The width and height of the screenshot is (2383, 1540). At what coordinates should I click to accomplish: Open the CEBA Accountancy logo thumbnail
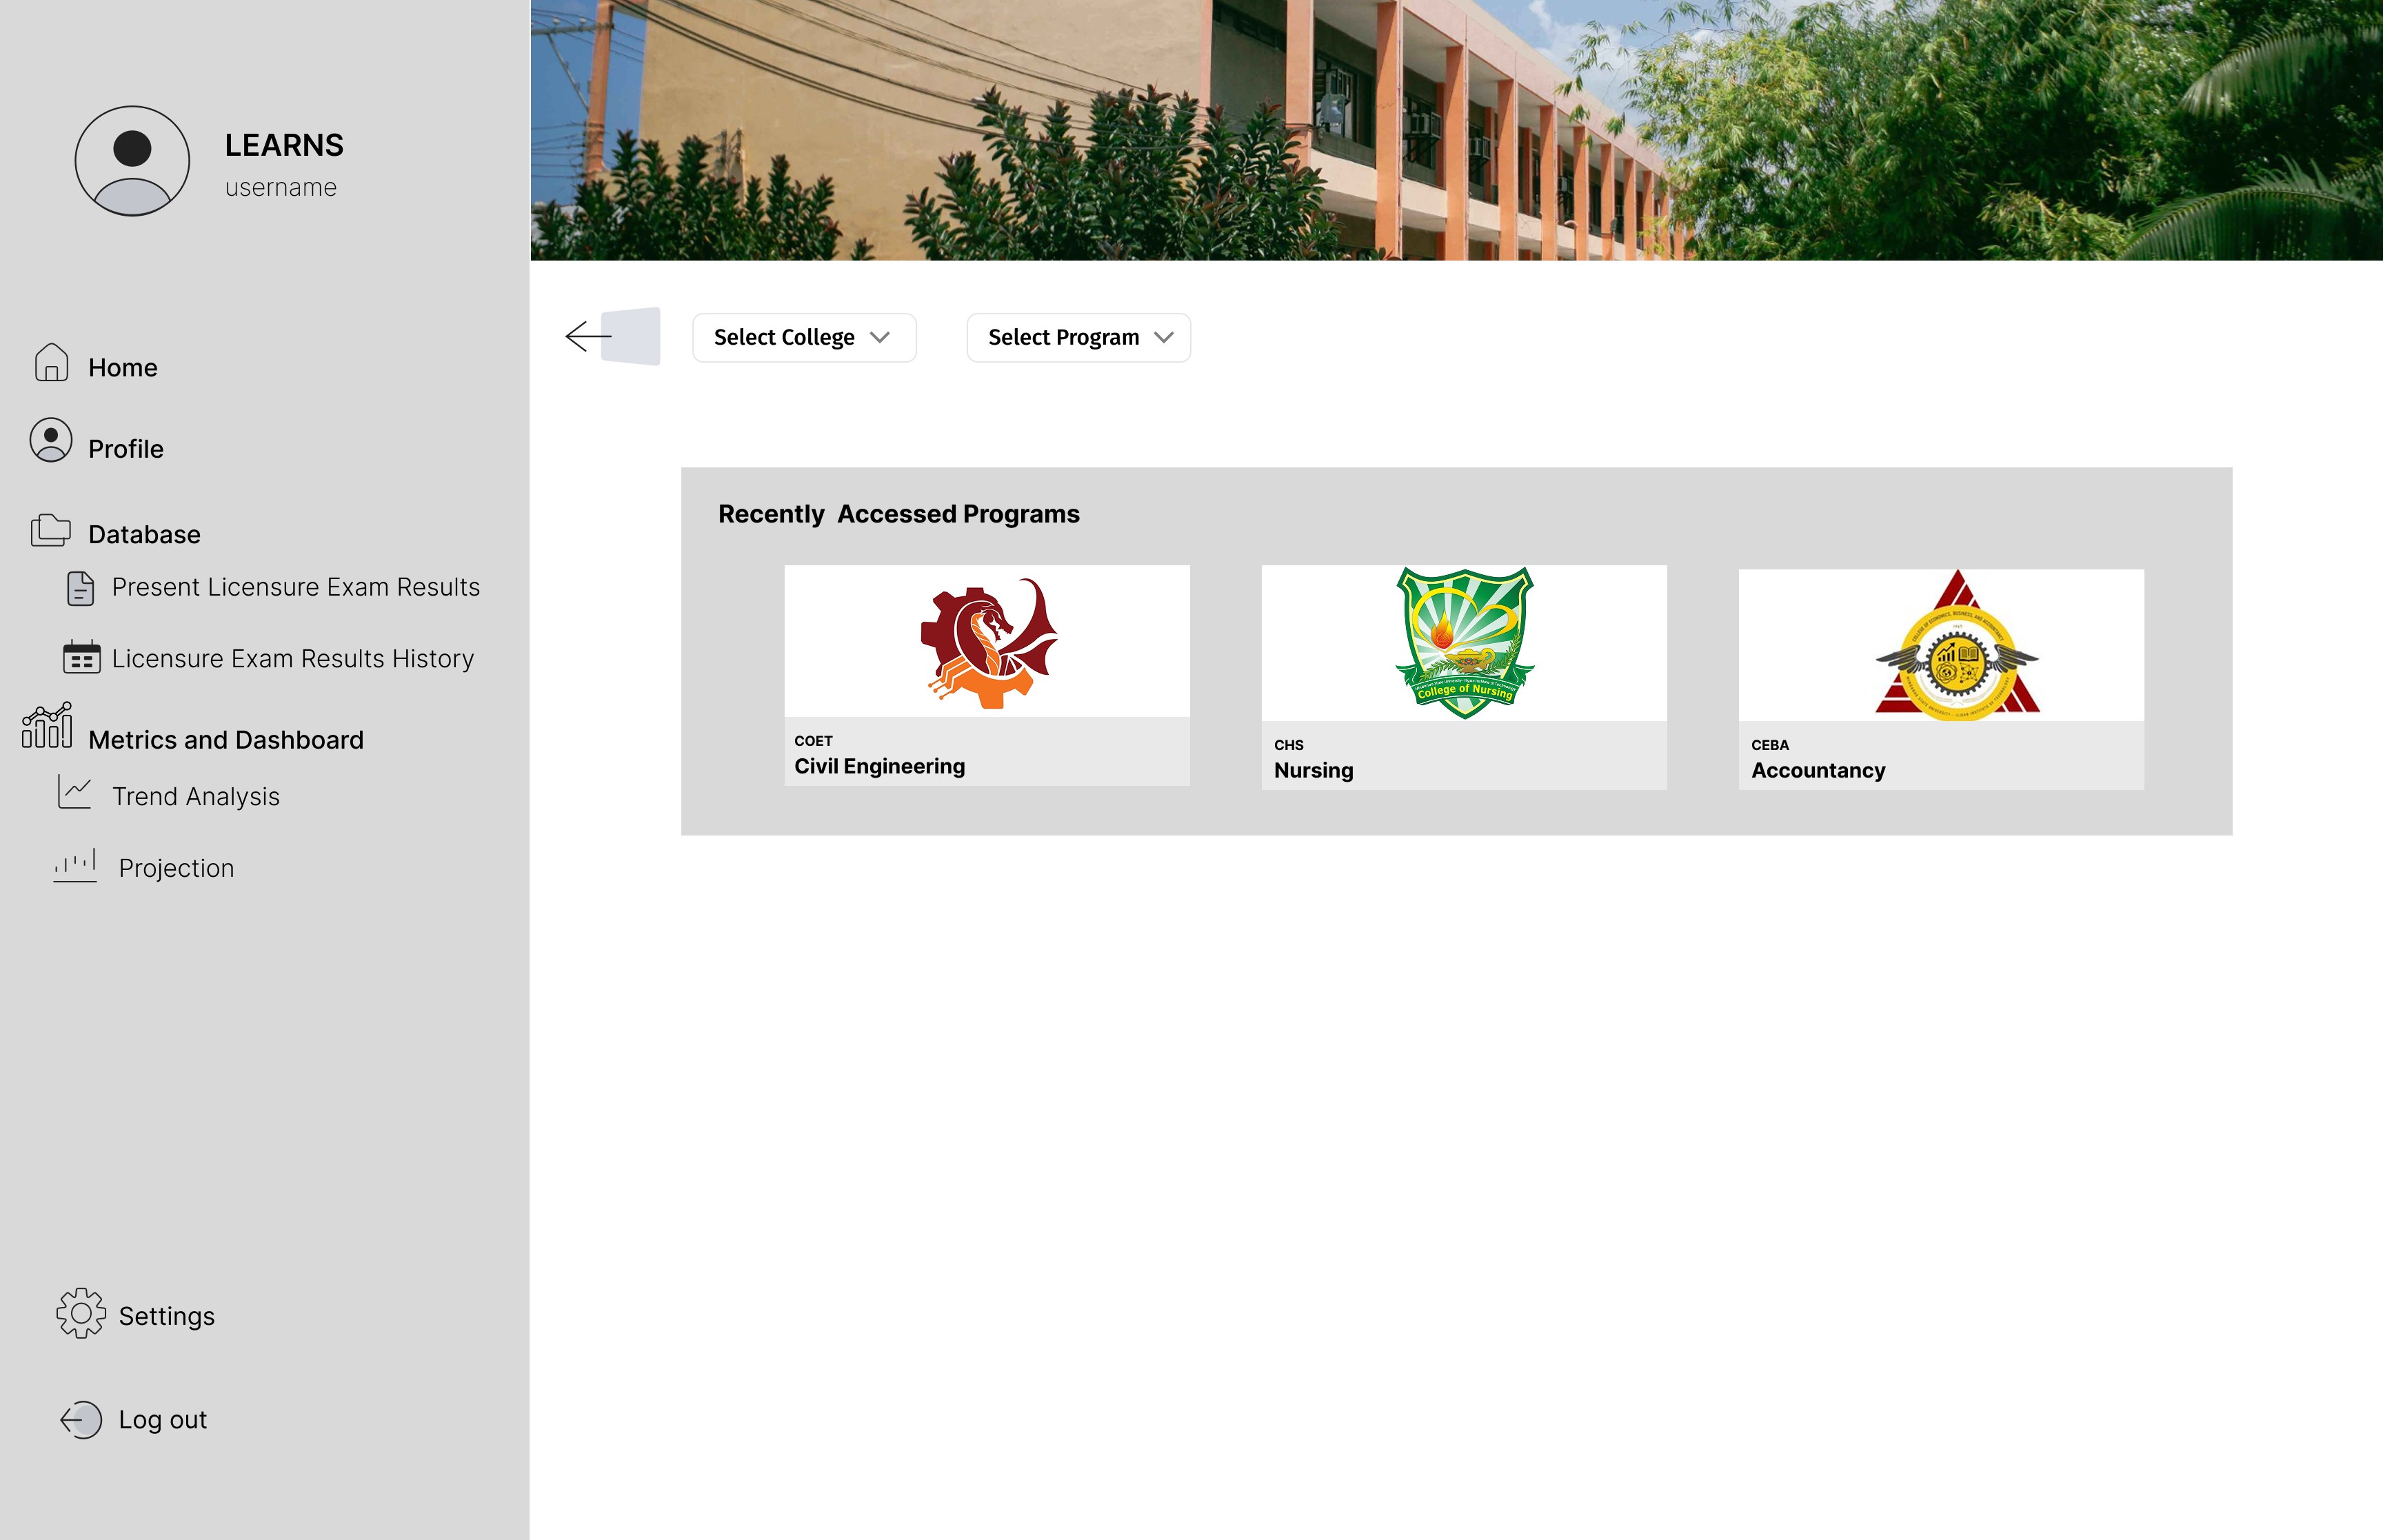point(1941,645)
